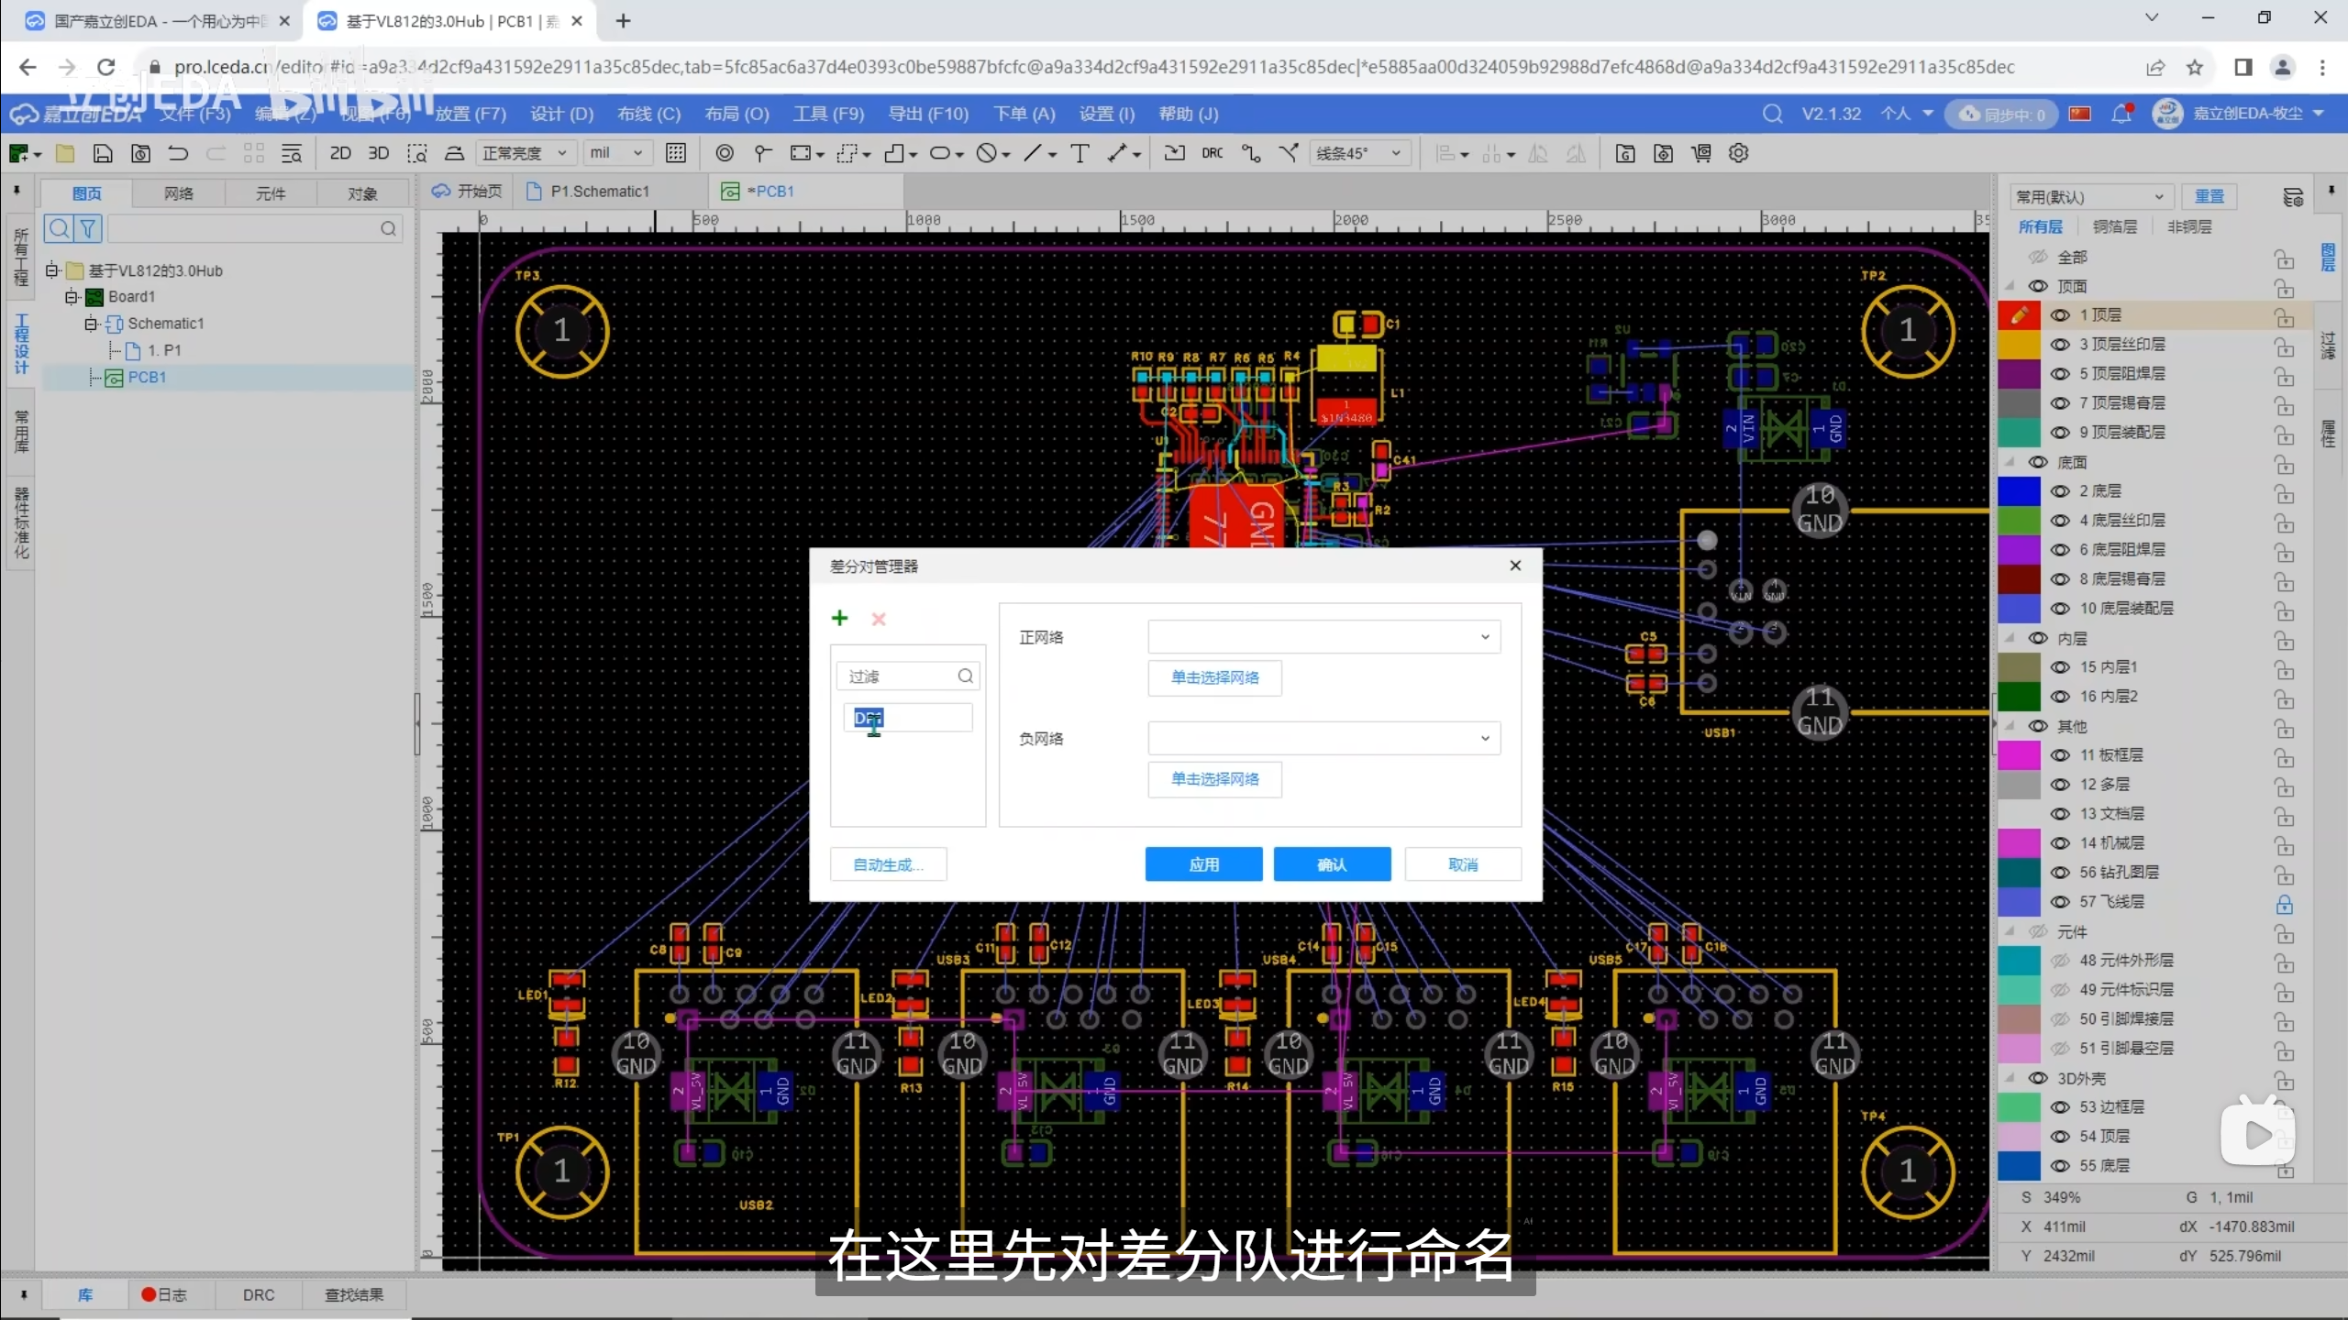
Task: Switch to 3D view button
Action: point(378,153)
